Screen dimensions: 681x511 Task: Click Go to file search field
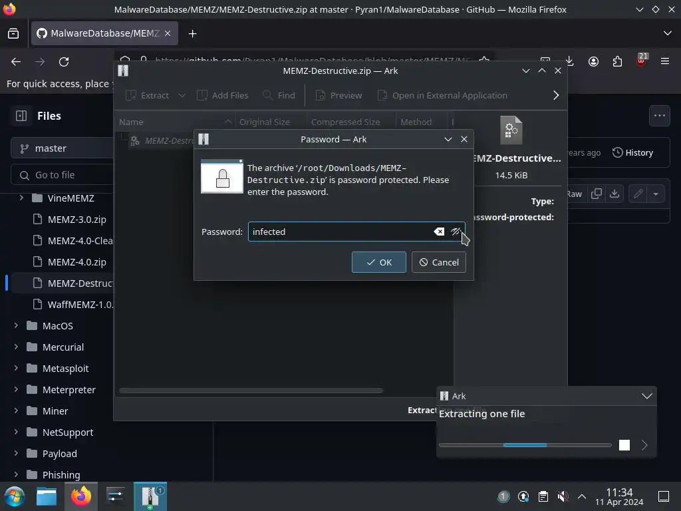click(62, 175)
